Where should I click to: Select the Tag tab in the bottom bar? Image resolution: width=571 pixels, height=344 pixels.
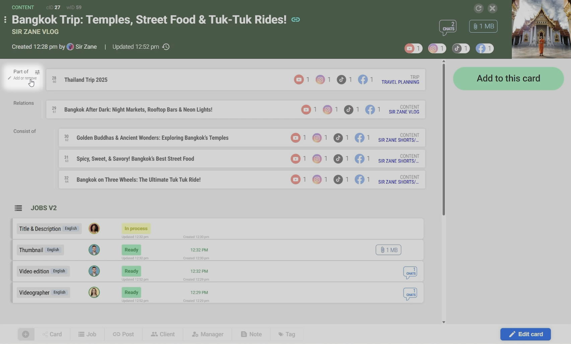(x=287, y=334)
